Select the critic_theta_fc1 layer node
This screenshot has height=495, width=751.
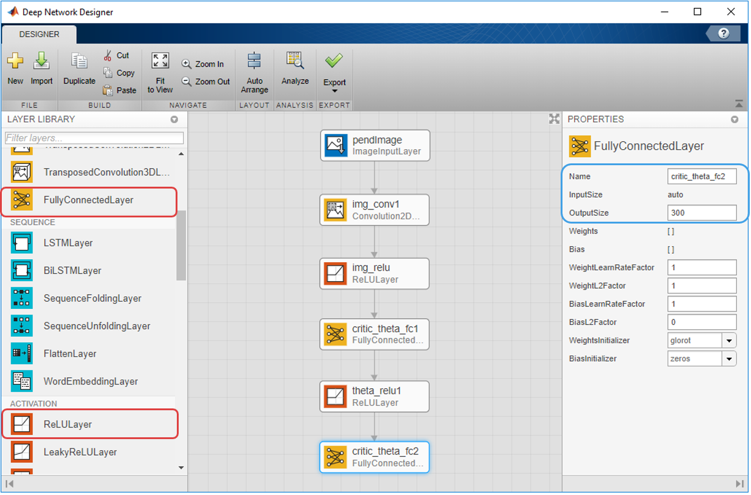(x=375, y=334)
